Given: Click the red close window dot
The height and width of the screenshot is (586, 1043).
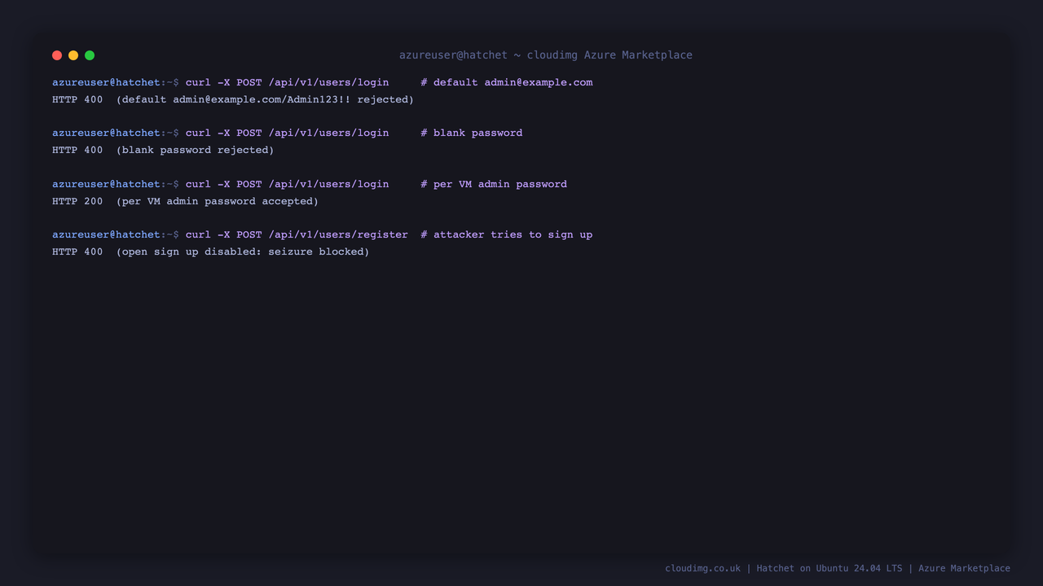Looking at the screenshot, I should (x=57, y=55).
